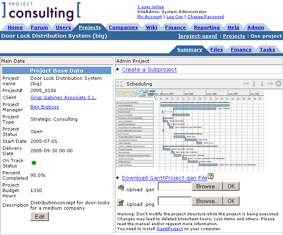This screenshot has height=235, width=283.
Task: Click the Gantt chart preview image
Action: 190,130
